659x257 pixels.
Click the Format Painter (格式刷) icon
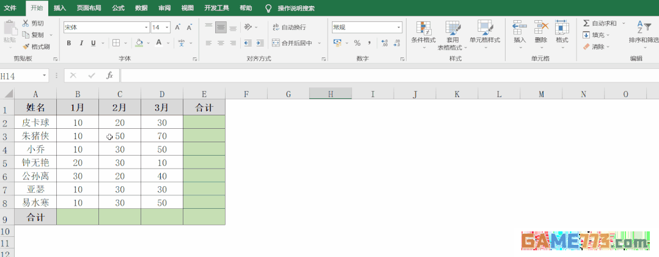(x=26, y=46)
